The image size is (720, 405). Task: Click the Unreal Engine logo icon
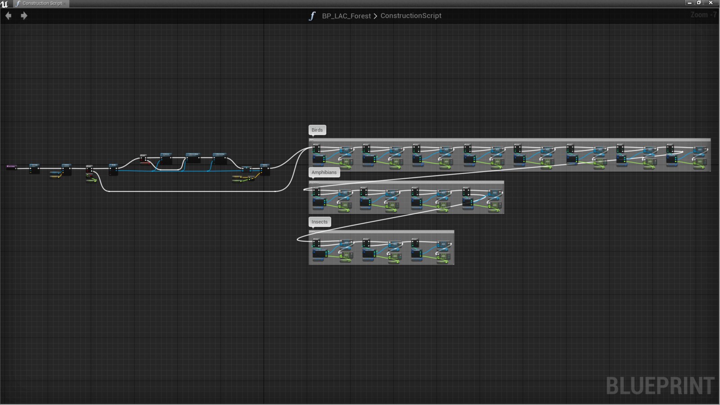[4, 4]
